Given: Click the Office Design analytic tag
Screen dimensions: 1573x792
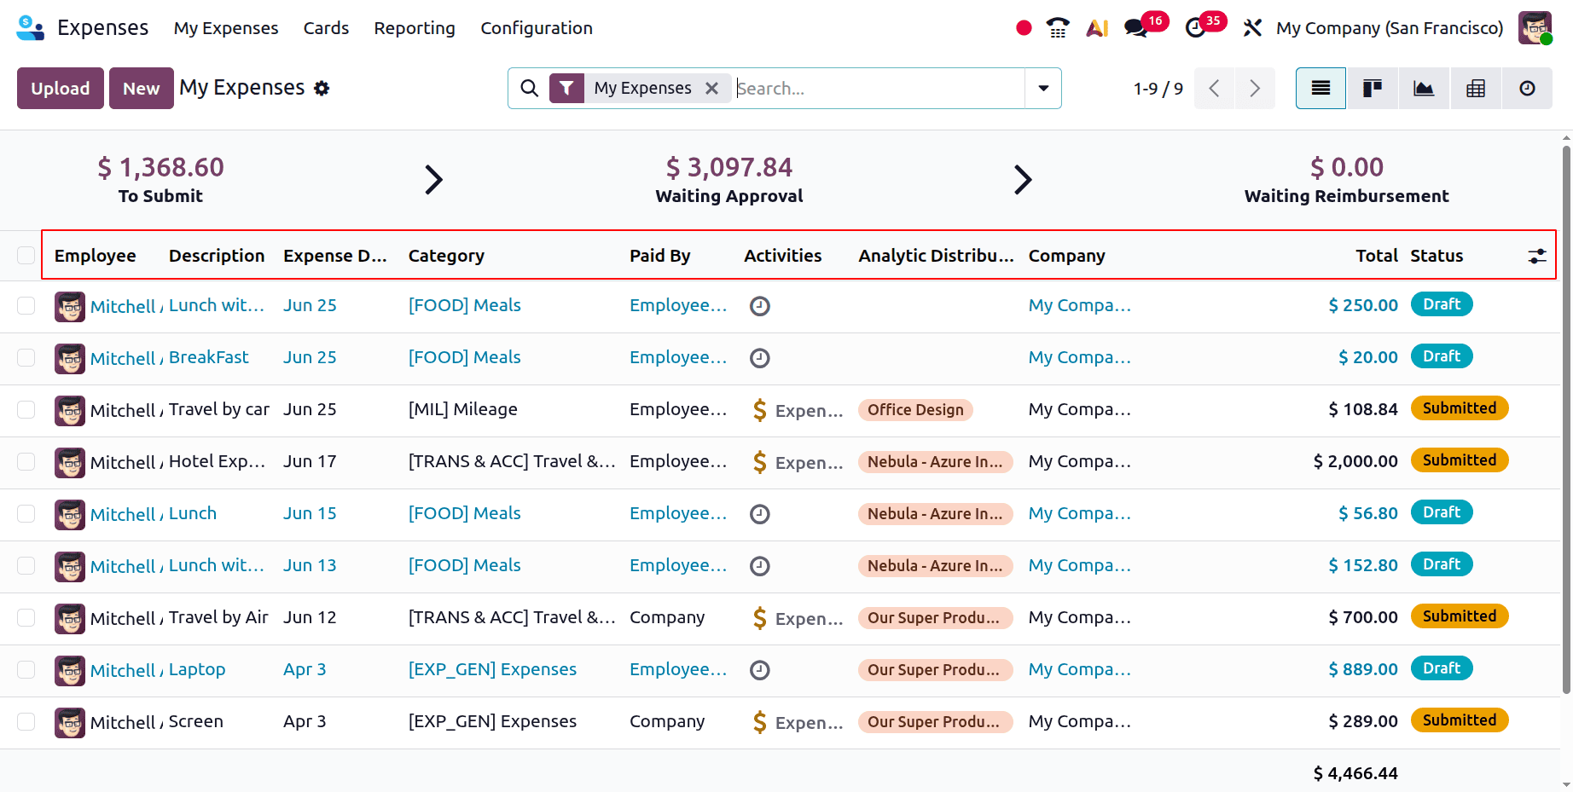Looking at the screenshot, I should [915, 410].
